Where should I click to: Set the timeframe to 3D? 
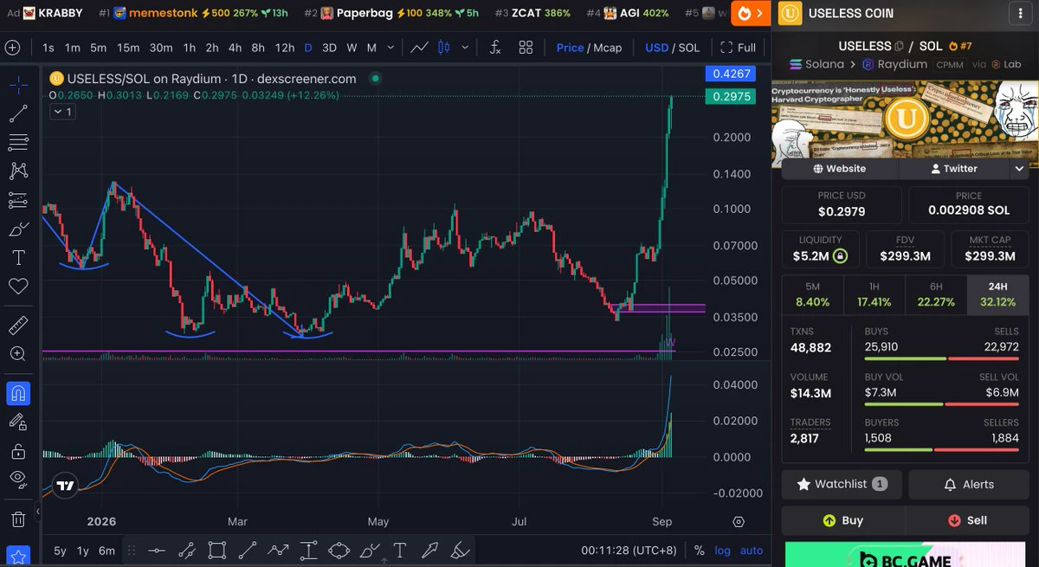(329, 48)
